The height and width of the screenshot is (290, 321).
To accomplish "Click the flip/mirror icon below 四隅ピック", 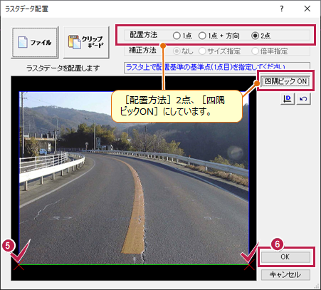I will coord(288,98).
